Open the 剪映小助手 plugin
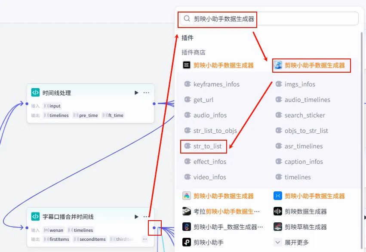The height and width of the screenshot is (252, 366). pyautogui.click(x=203, y=242)
